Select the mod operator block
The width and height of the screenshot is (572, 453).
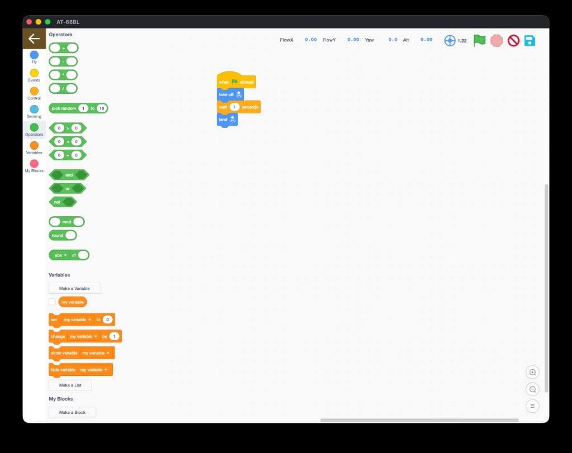(67, 222)
